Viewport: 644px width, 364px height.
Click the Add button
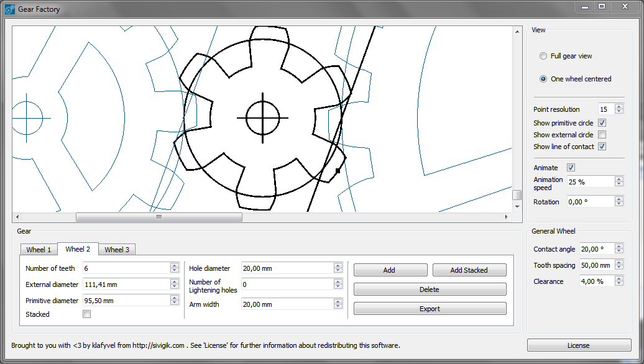[390, 270]
